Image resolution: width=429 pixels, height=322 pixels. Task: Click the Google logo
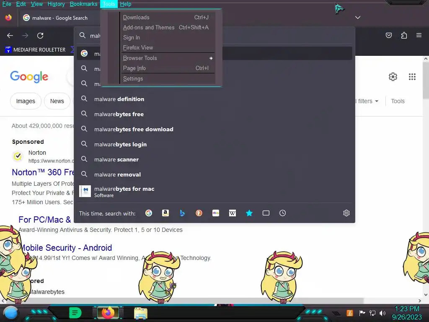click(29, 77)
